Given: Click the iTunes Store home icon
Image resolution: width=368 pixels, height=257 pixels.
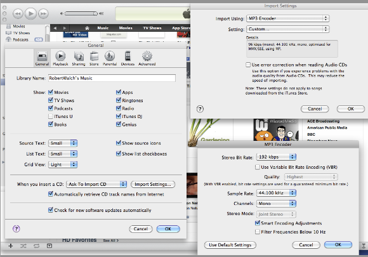Looking at the screenshot, I should 87,28.
